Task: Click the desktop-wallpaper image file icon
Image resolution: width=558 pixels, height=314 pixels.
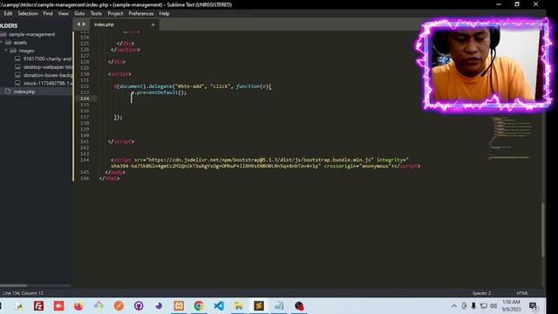Action: [17, 67]
